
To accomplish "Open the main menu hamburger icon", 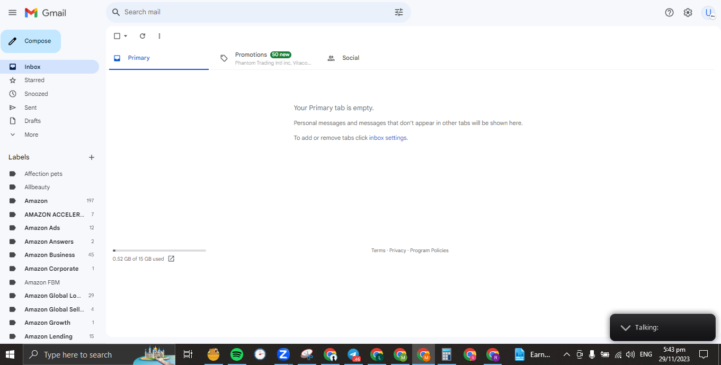I will pyautogui.click(x=13, y=12).
